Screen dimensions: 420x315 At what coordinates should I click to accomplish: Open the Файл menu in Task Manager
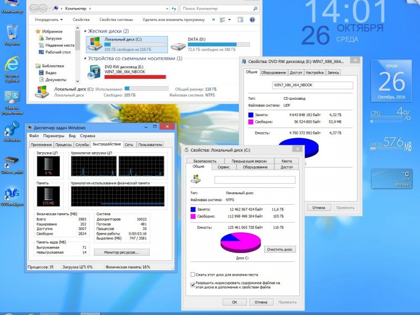34,136
